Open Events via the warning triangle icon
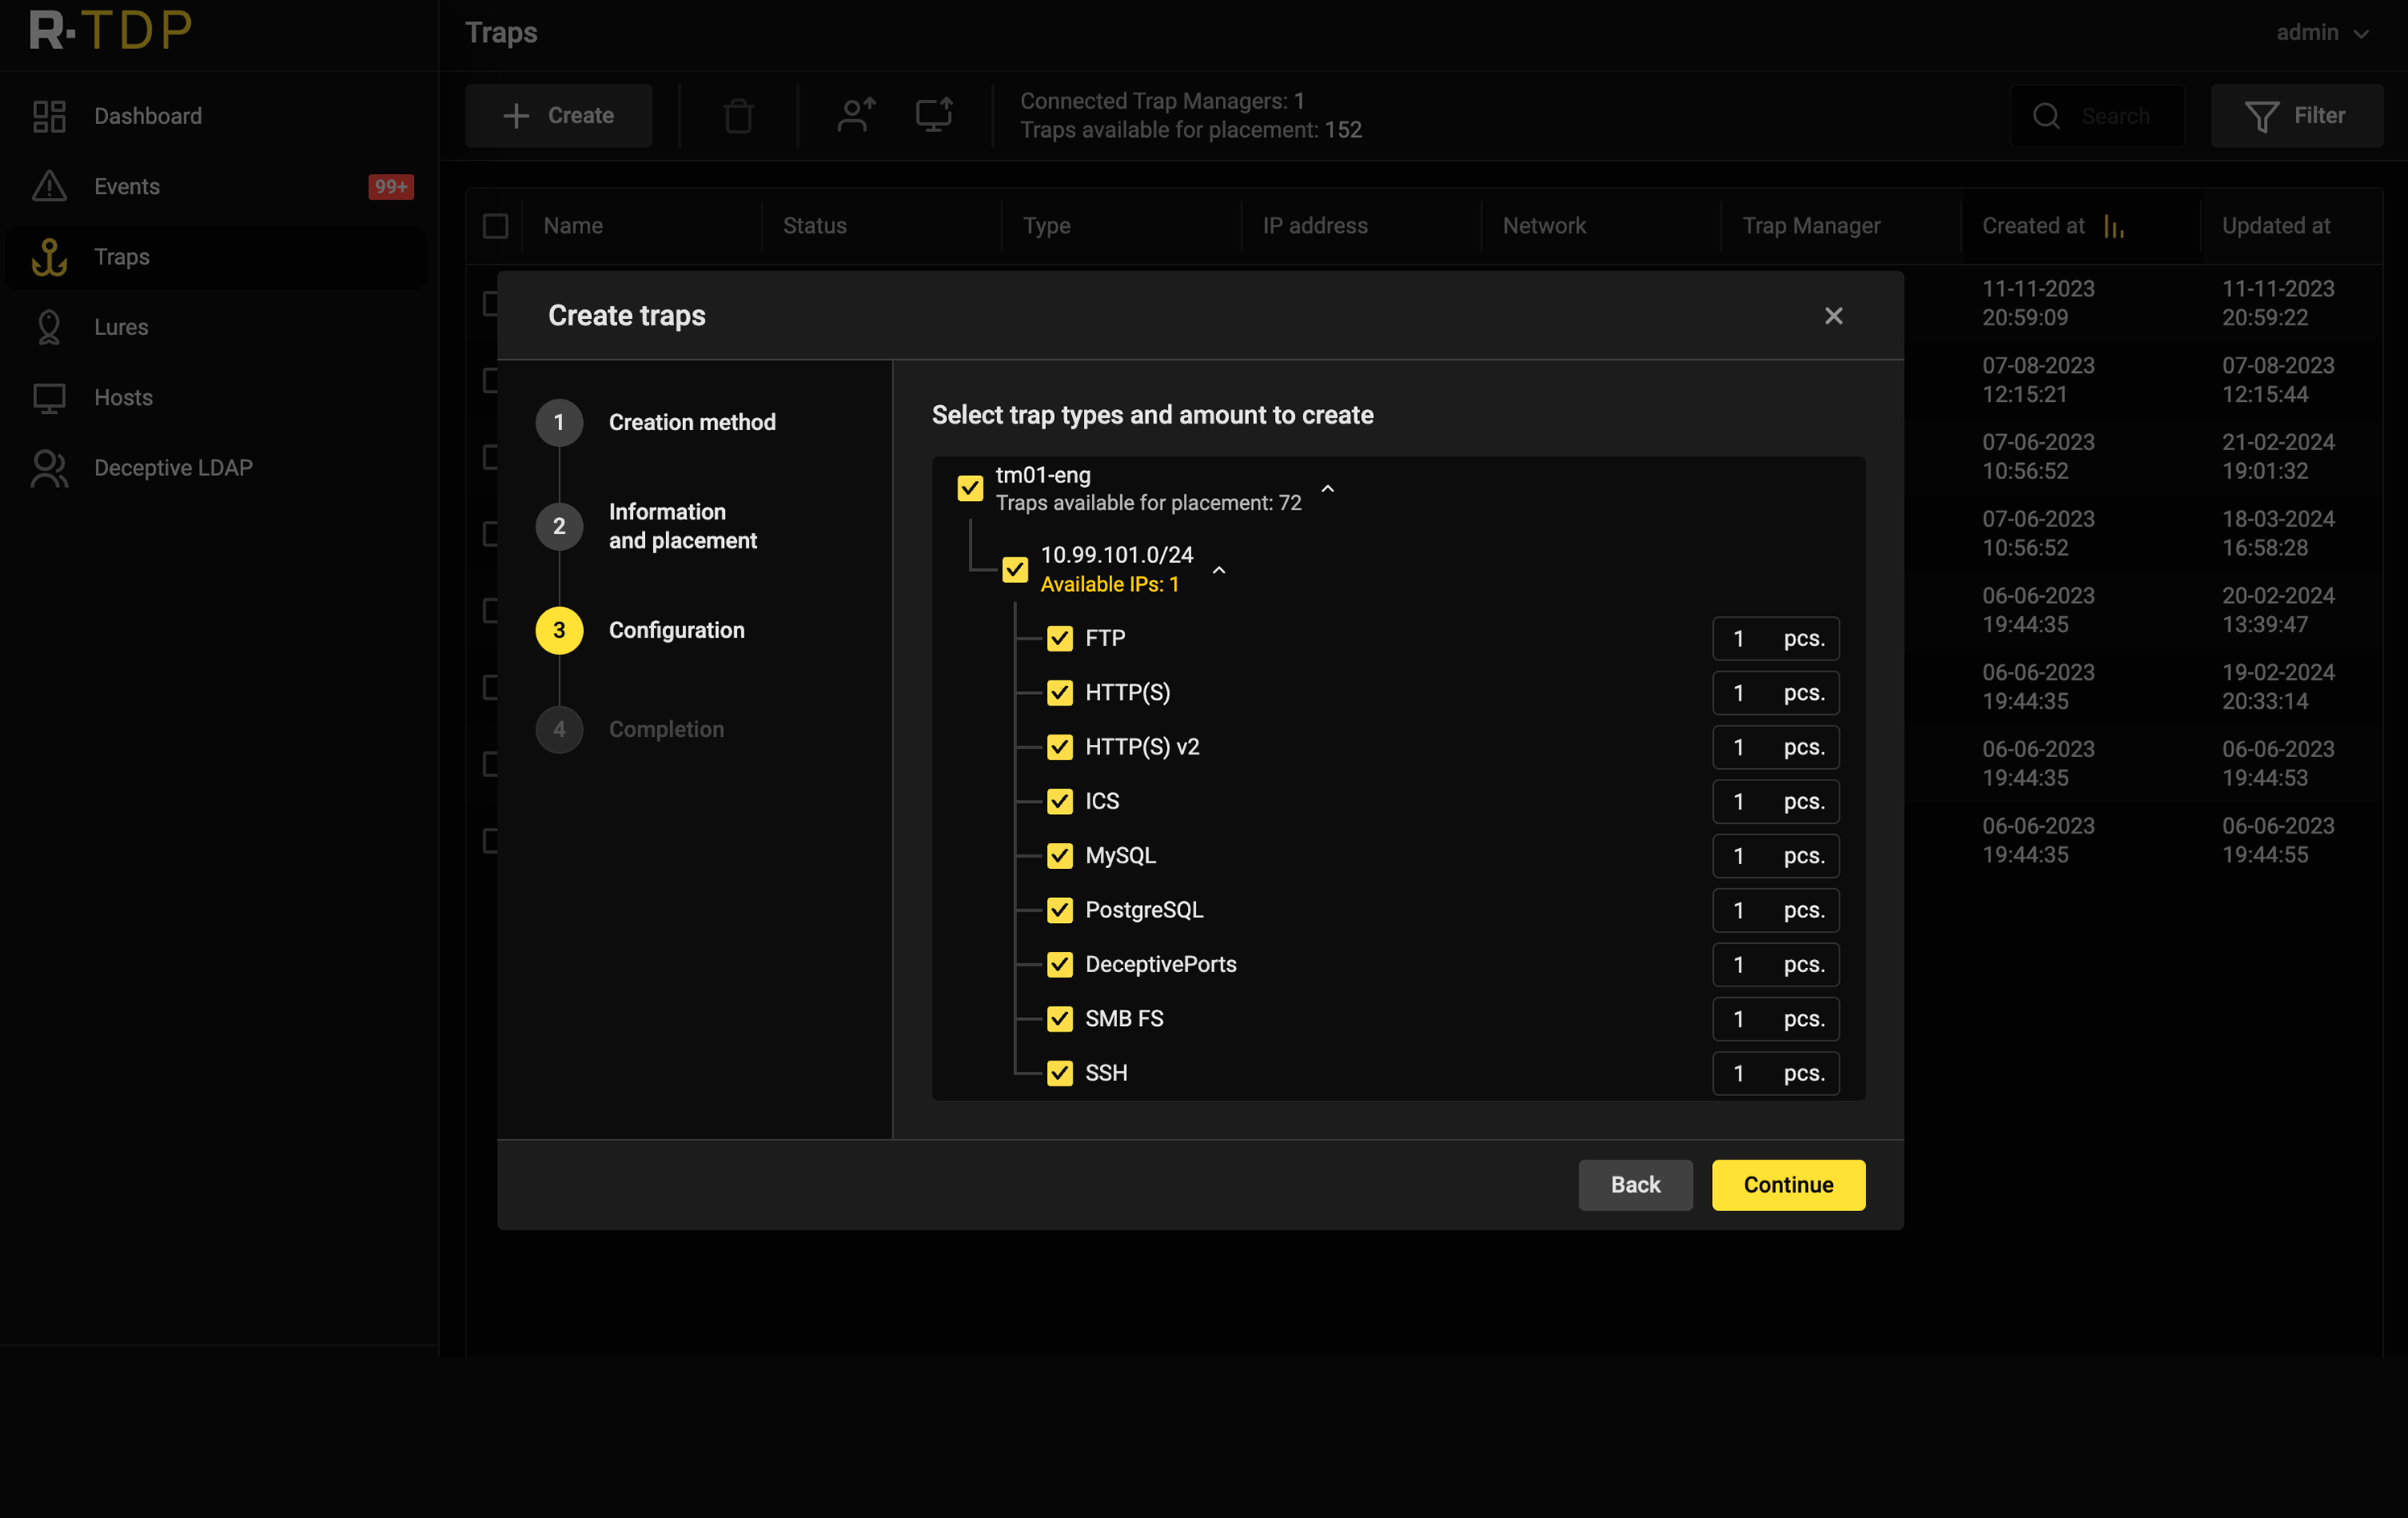 click(x=49, y=186)
